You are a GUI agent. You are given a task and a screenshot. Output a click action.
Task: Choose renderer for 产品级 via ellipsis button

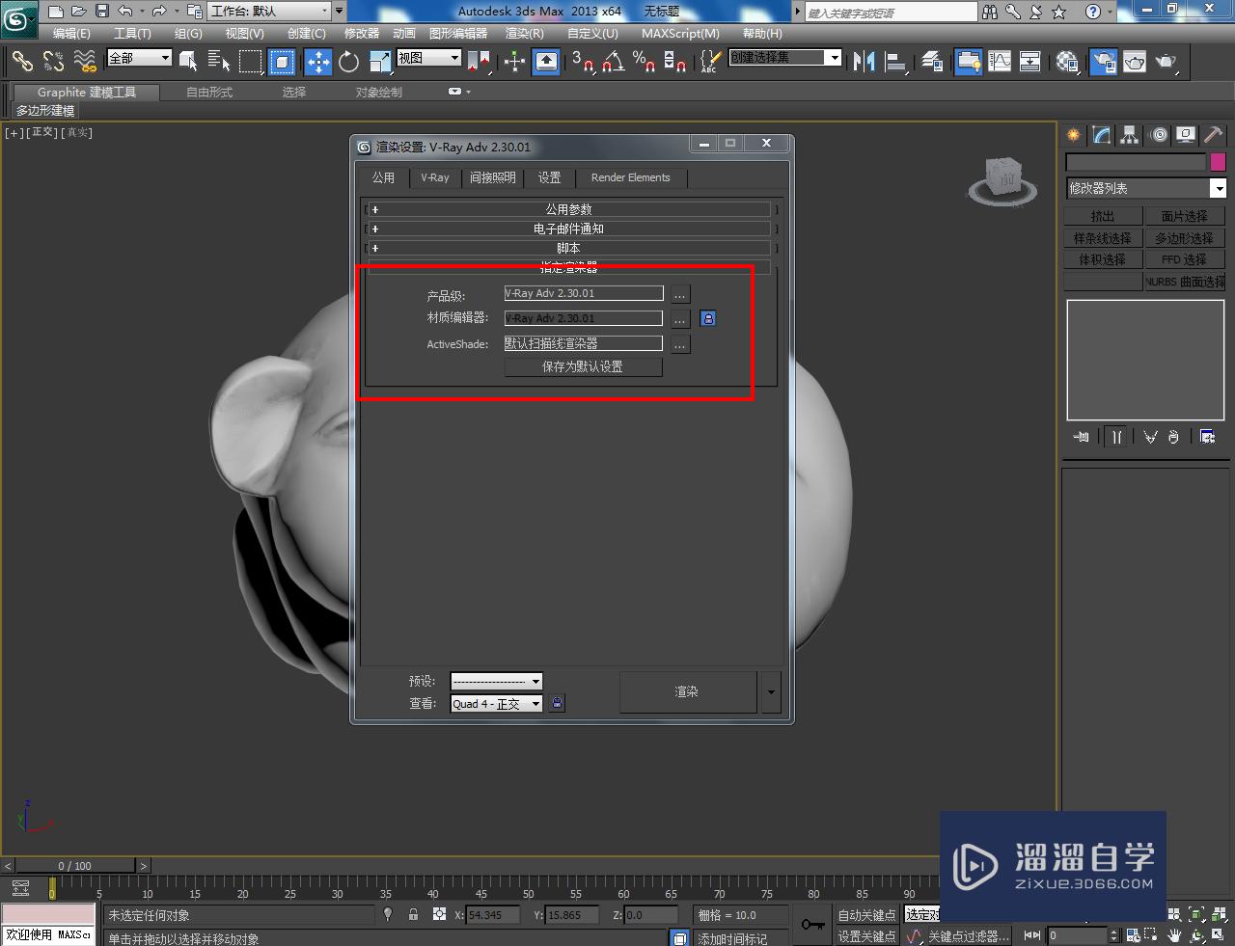680,294
